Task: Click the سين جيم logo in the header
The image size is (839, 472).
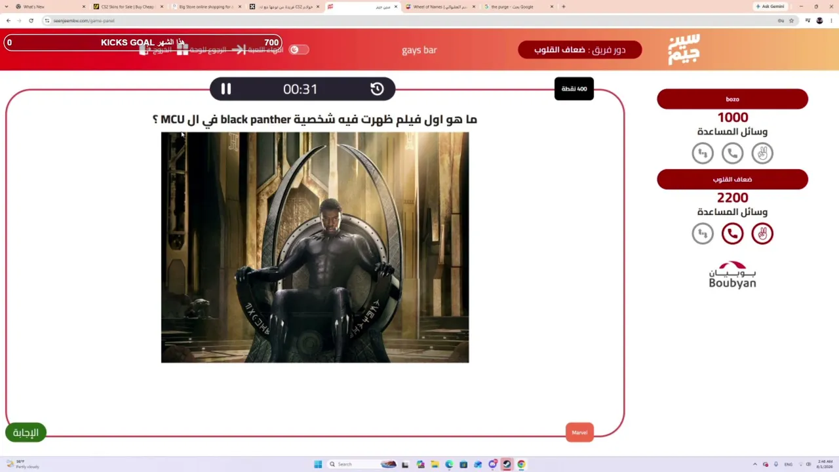Action: click(684, 50)
